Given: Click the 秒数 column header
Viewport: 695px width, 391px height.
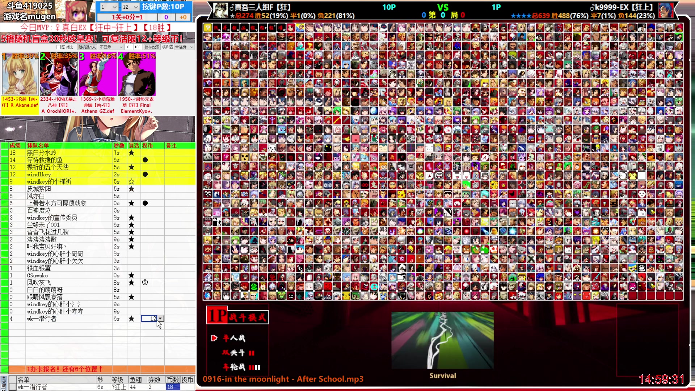Looking at the screenshot, I should [x=119, y=146].
